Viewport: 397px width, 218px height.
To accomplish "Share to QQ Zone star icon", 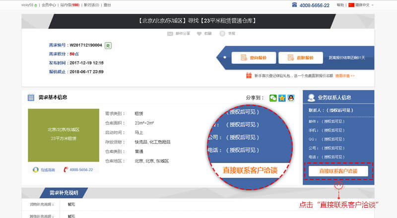I will [x=282, y=98].
